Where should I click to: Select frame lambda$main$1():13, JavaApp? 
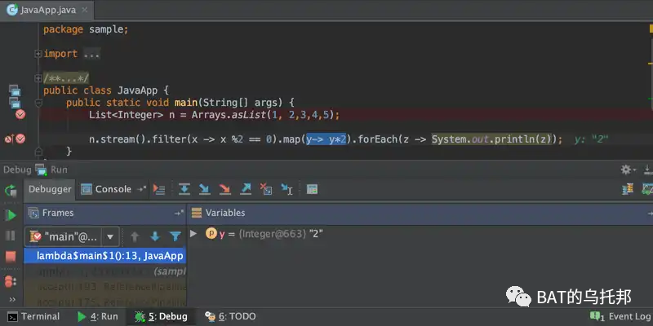[x=105, y=256]
